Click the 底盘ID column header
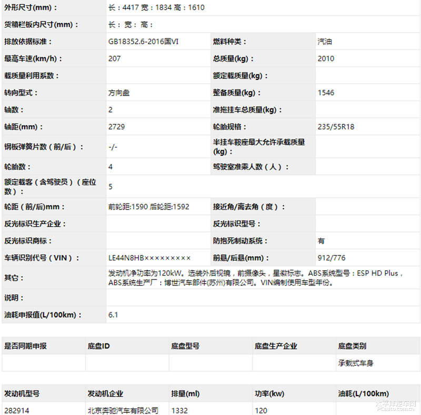Image resolution: width=421 pixels, height=415 pixels. pos(98,346)
